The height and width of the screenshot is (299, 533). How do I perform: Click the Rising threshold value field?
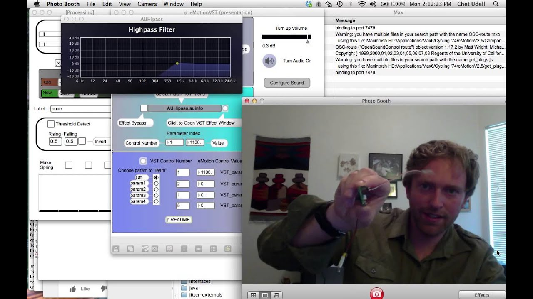55,141
